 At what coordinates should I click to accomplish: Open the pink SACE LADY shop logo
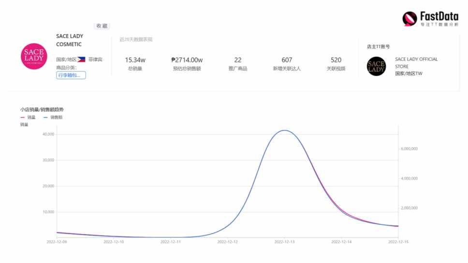pos(34,56)
